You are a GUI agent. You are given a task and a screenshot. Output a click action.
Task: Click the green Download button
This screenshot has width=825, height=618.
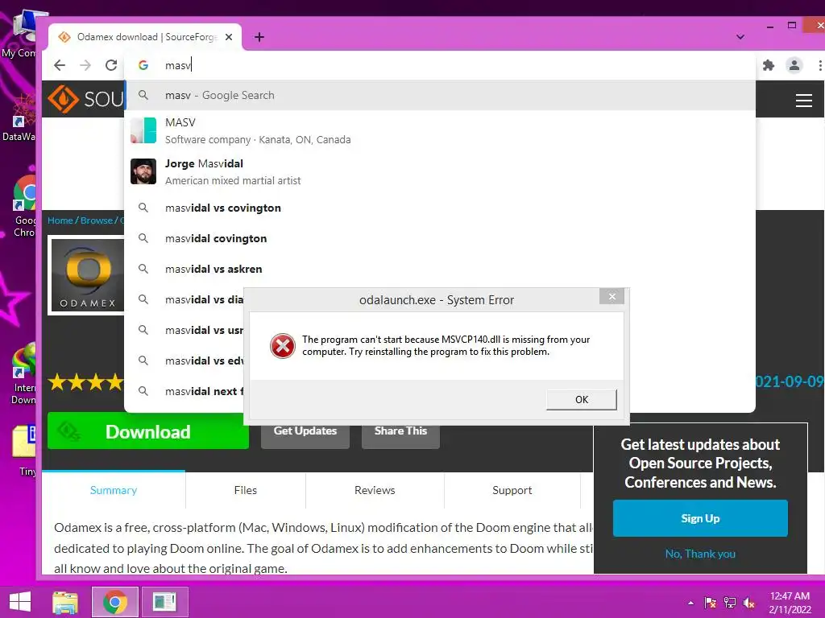click(148, 431)
